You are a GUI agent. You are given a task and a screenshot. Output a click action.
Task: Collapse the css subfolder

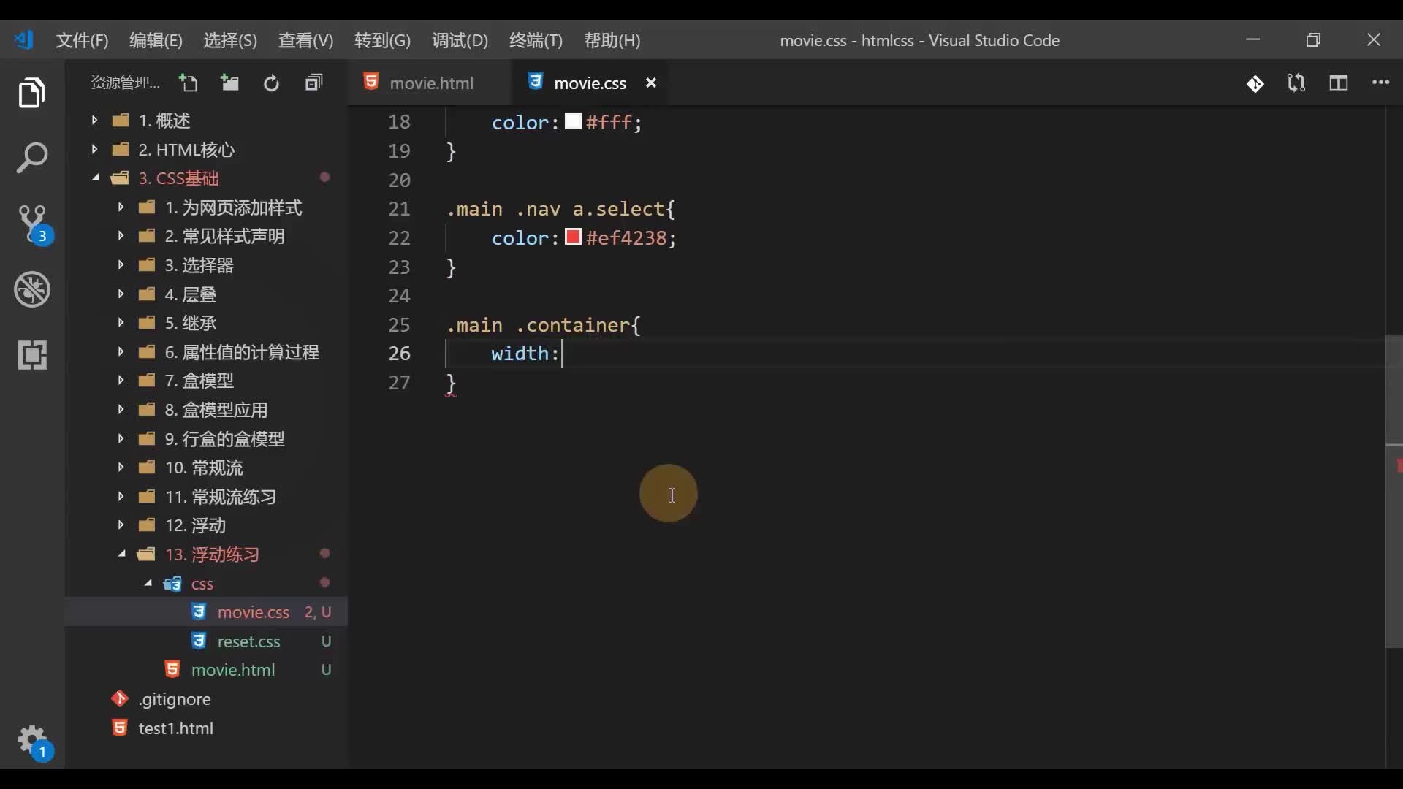148,583
